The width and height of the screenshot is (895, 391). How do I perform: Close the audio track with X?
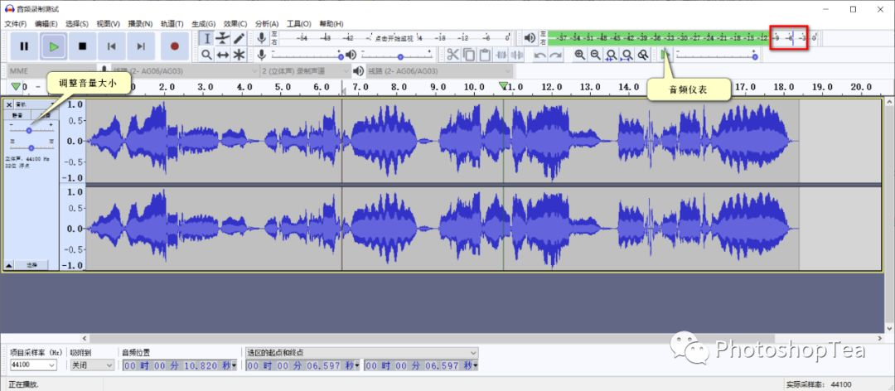[x=9, y=104]
